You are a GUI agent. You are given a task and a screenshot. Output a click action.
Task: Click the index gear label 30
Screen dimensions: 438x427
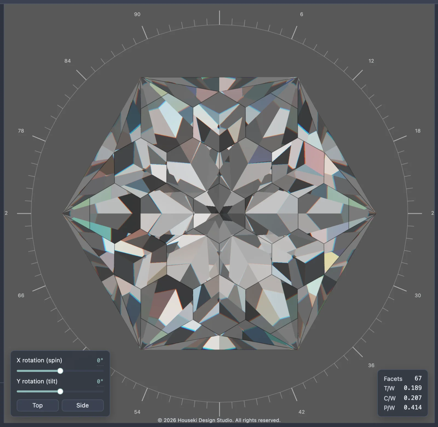point(418,295)
